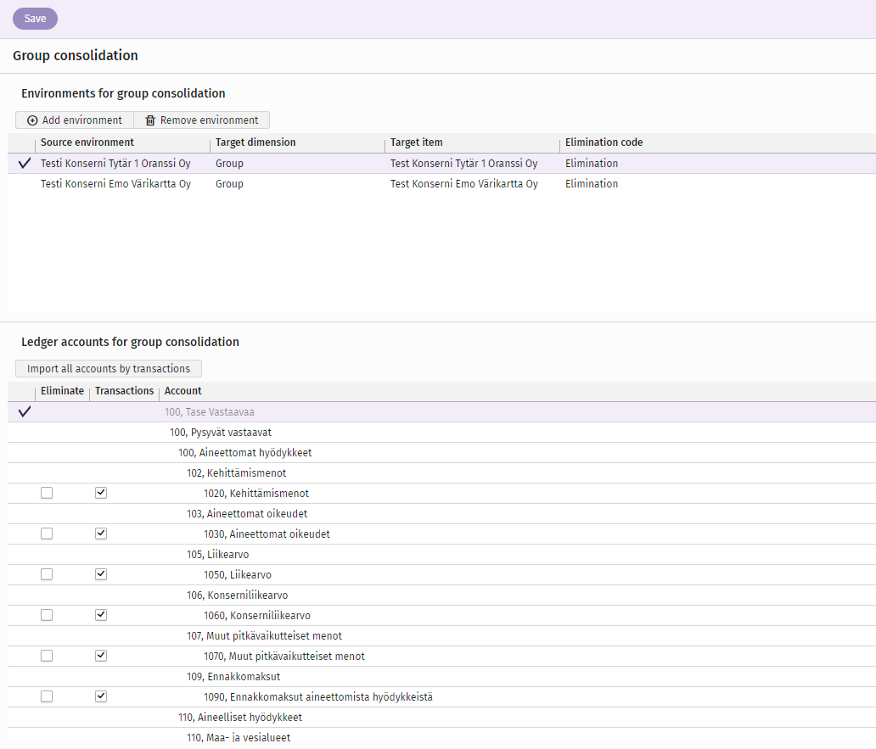
Task: Disable Transactions for 1060, Konserniliikearvo
Action: coord(101,615)
